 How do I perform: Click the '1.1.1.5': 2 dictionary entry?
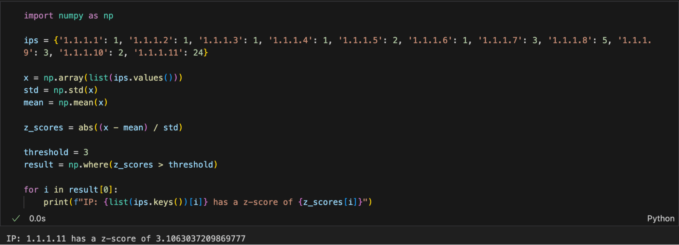[x=368, y=40]
